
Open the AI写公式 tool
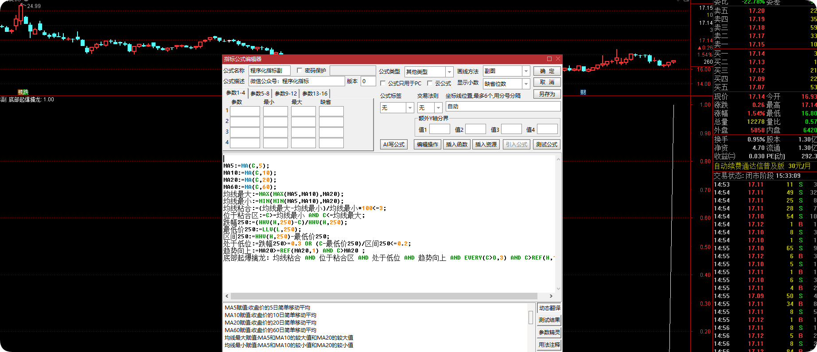click(394, 145)
